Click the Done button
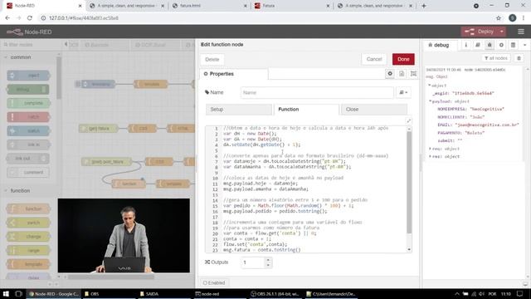Screen dimensions: 531x299 point(403,59)
